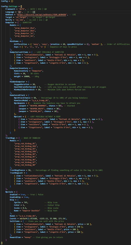Click the orologiooro price = 250 row
The image size is (131, 245).
(x=49, y=227)
